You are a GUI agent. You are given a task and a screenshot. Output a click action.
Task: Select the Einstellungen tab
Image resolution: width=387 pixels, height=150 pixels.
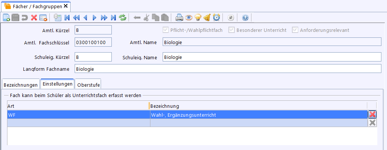[x=58, y=84]
